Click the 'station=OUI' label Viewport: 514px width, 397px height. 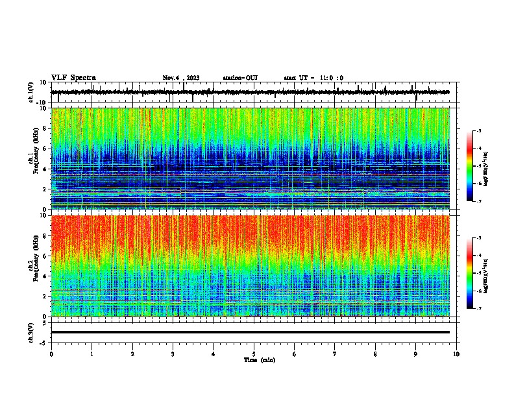(240, 78)
